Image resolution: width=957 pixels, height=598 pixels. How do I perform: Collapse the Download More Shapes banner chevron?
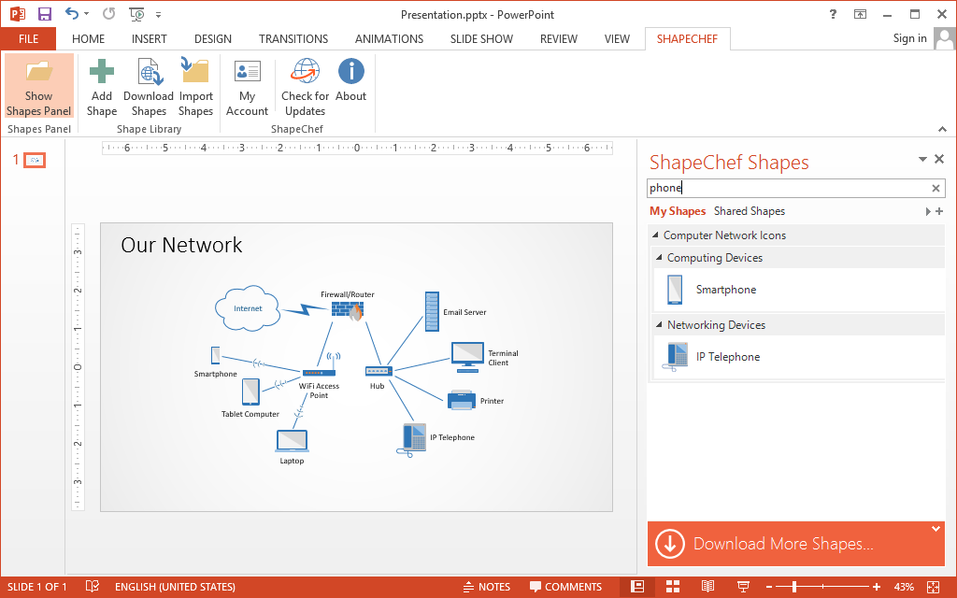[936, 529]
